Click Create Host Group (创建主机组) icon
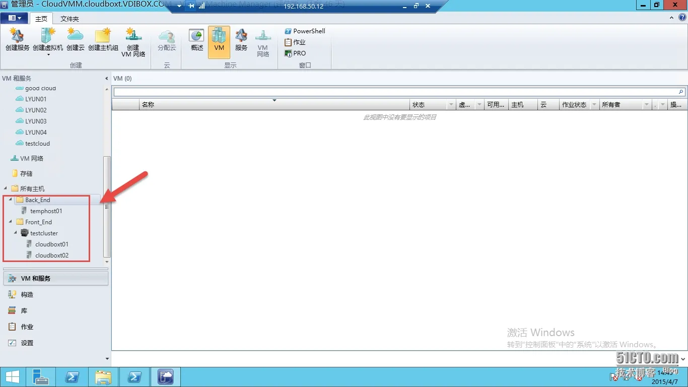The height and width of the screenshot is (387, 688). 103,39
